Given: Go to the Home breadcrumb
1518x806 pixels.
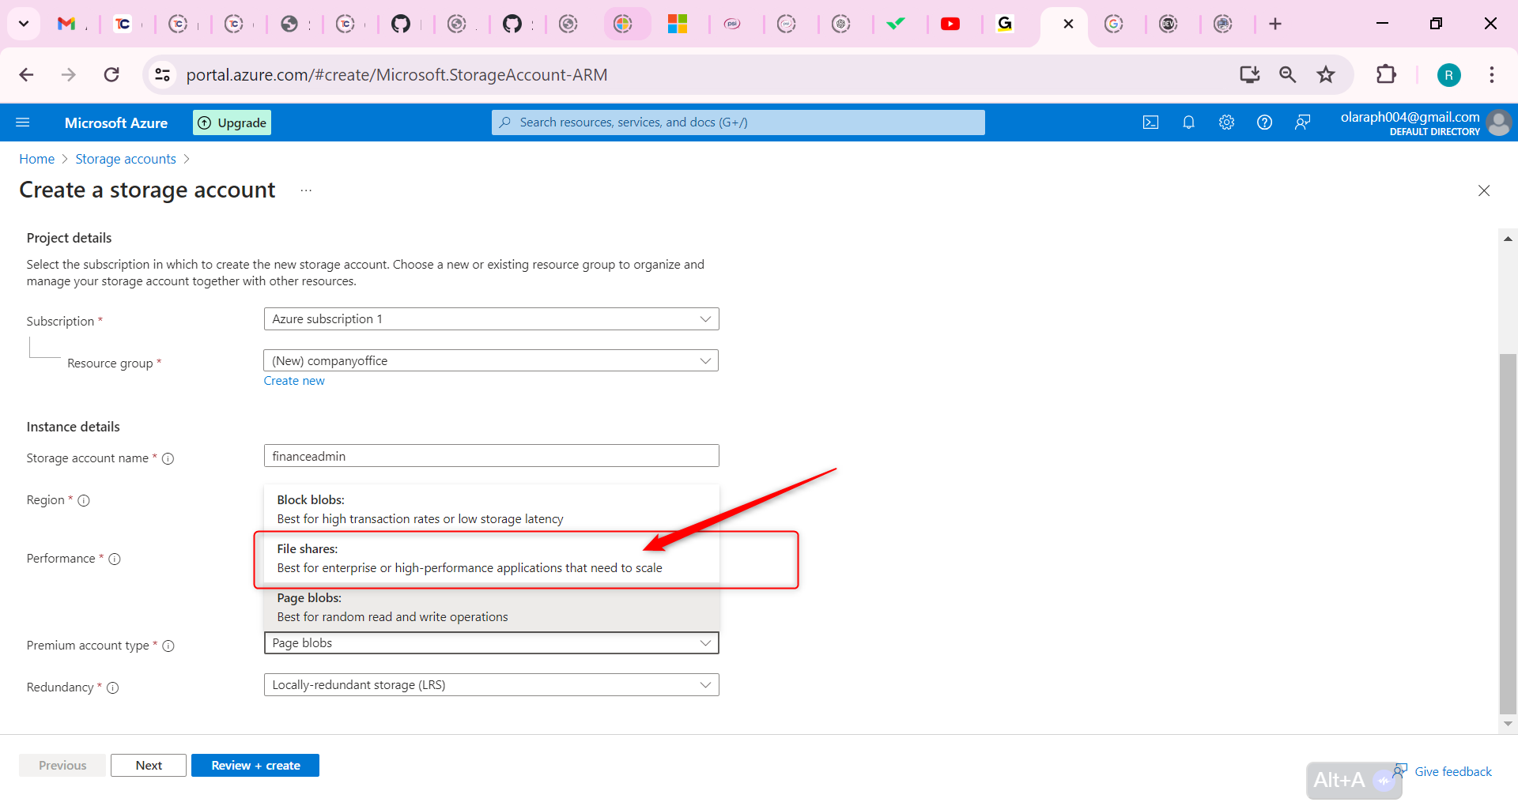Looking at the screenshot, I should tap(36, 159).
